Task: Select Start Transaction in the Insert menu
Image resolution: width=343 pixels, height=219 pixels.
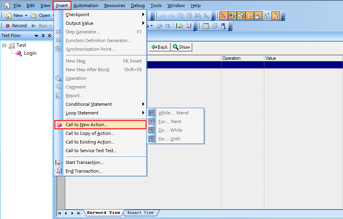Action: click(100, 162)
